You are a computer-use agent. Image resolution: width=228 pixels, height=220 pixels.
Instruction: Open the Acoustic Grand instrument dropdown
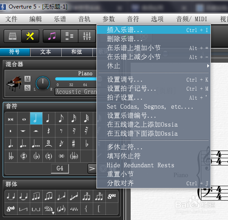click(x=76, y=92)
